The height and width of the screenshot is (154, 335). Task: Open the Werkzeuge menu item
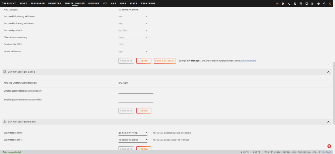click(x=148, y=3)
